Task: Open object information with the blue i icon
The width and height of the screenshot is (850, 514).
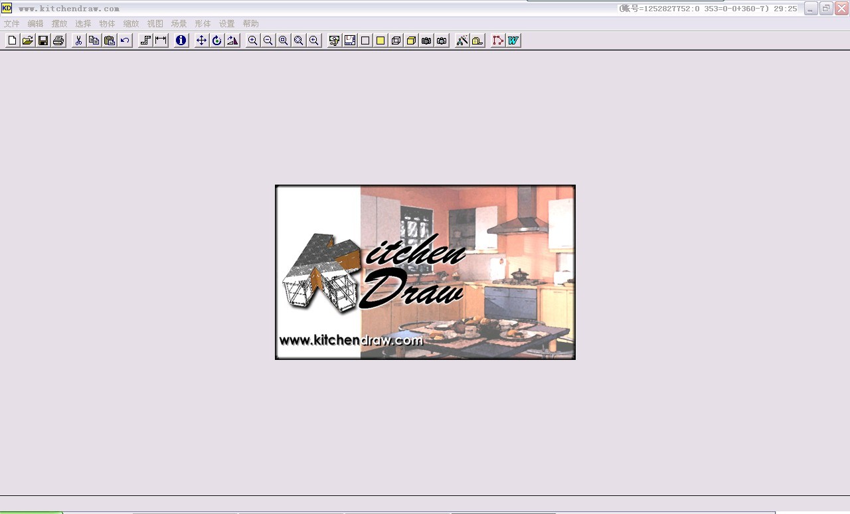Action: pyautogui.click(x=181, y=41)
